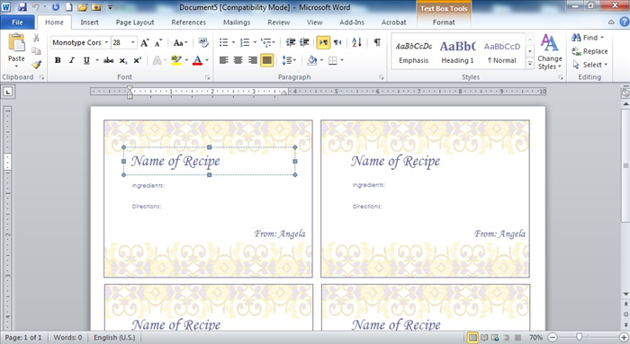Click the New Document icon in Quick Access toolbar
Screen dimensions: 630x344
(x=68, y=7)
